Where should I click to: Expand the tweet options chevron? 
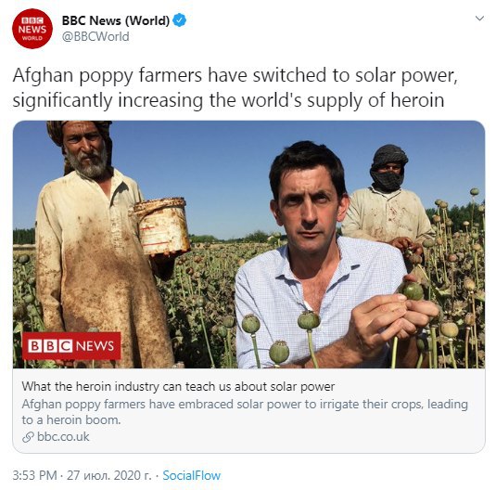(479, 19)
